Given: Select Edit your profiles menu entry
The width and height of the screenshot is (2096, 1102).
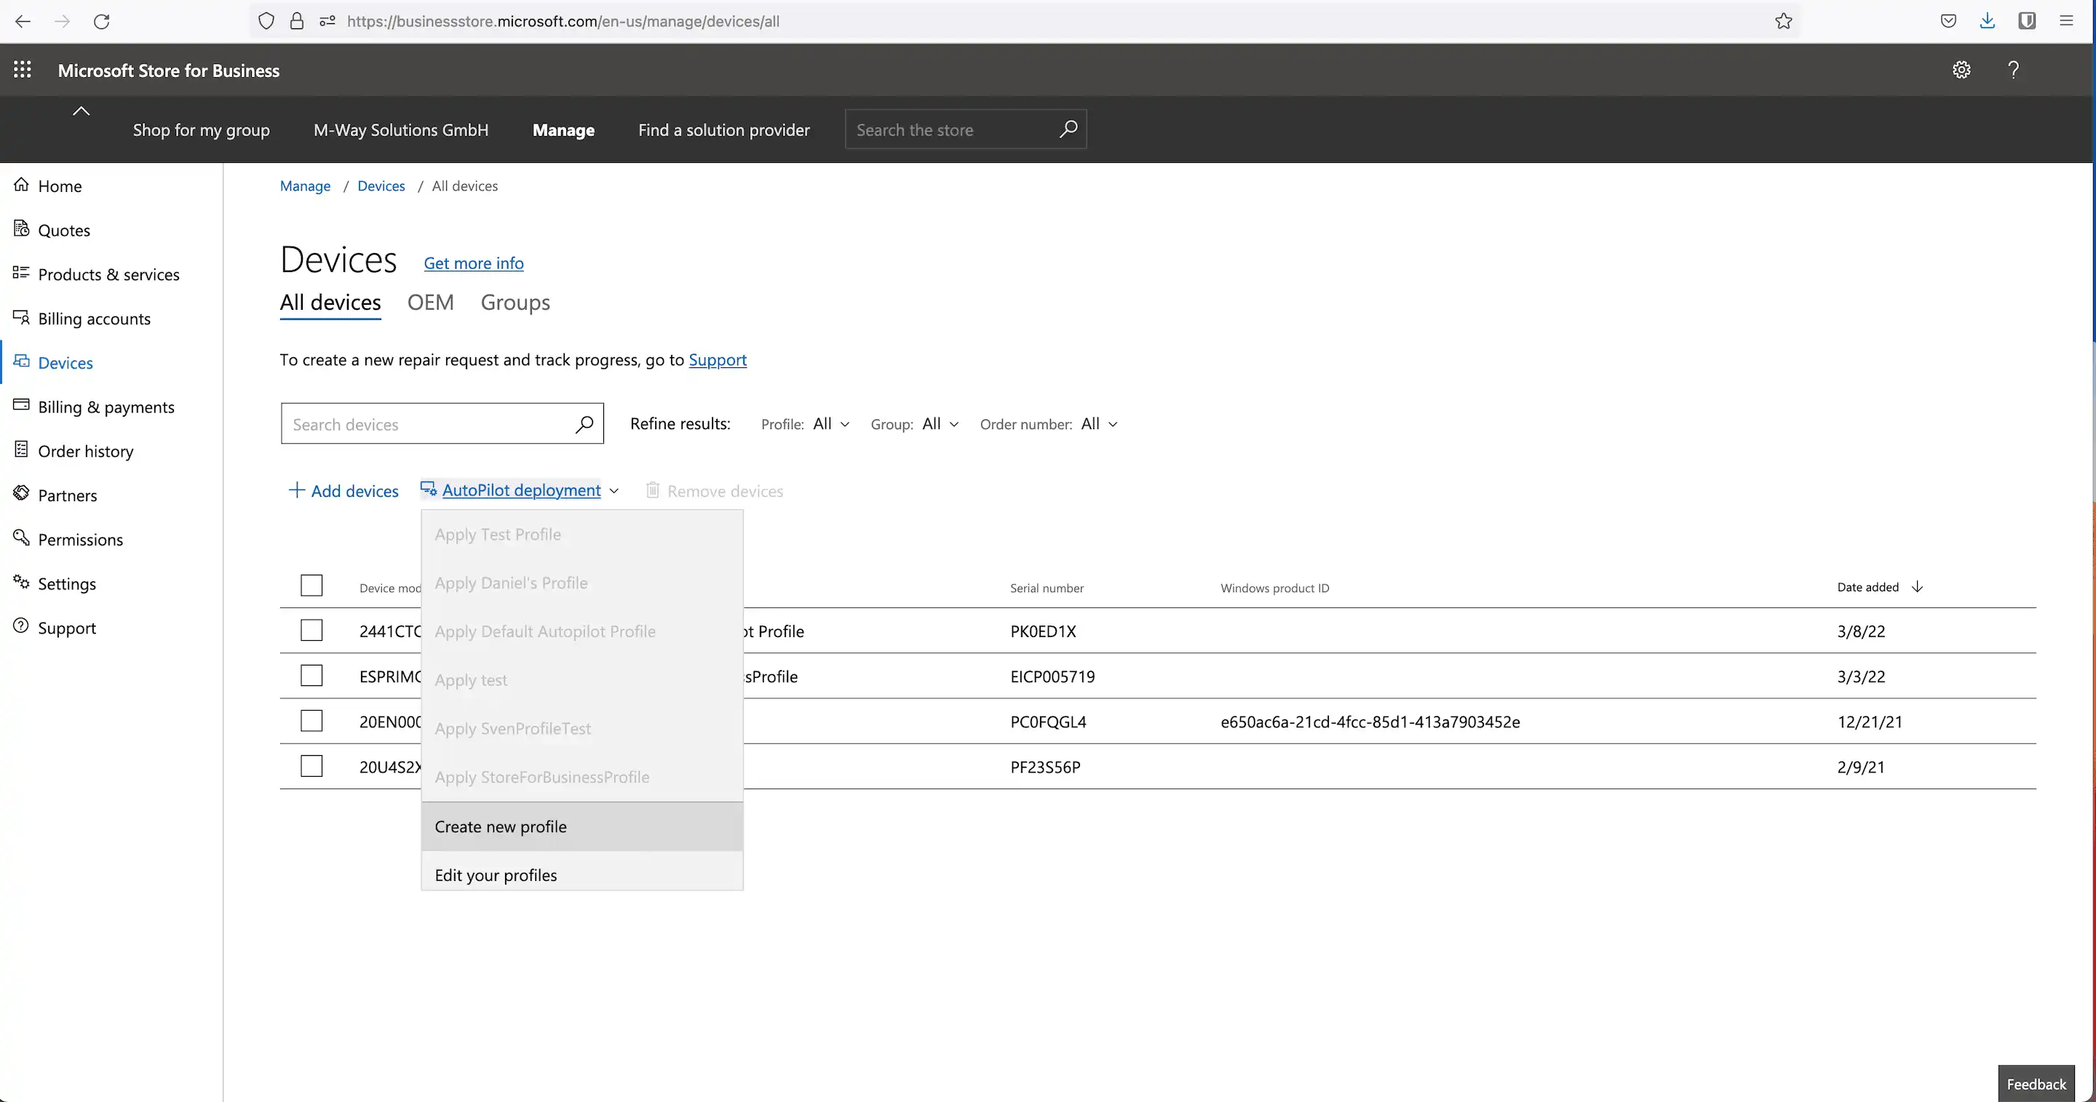Looking at the screenshot, I should point(582,875).
